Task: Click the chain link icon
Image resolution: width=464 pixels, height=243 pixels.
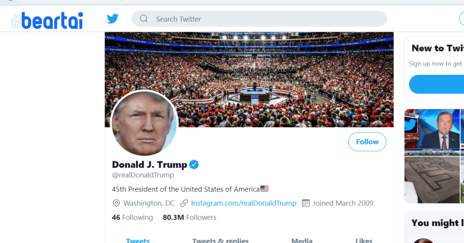Action: [184, 203]
